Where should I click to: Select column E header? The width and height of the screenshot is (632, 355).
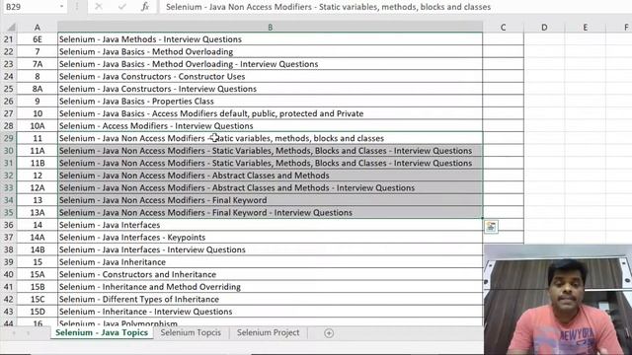(586, 28)
